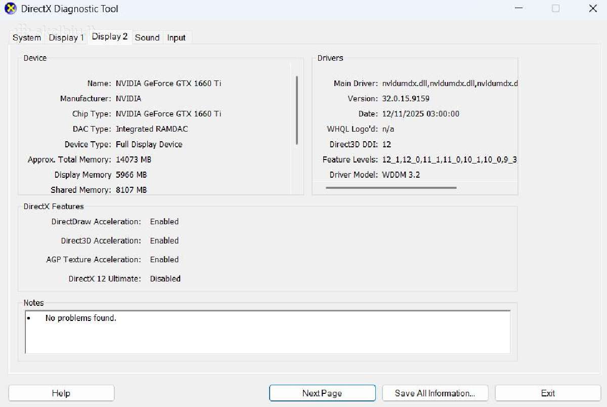Click the Device panel vertical scrollbar

(x=296, y=110)
